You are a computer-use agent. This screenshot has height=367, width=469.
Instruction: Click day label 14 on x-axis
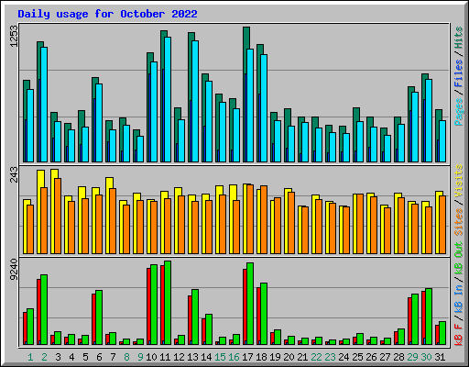[206, 357]
